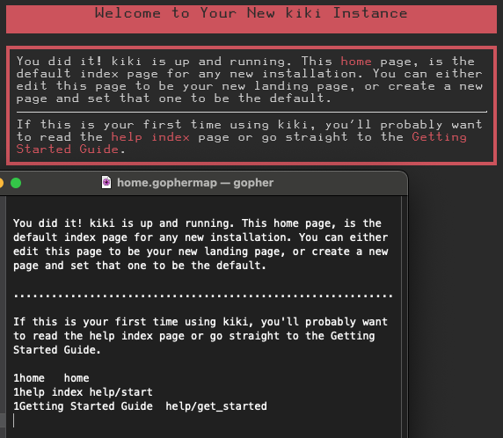Open the 'Getting' link text
503x438 pixels.
coord(440,137)
